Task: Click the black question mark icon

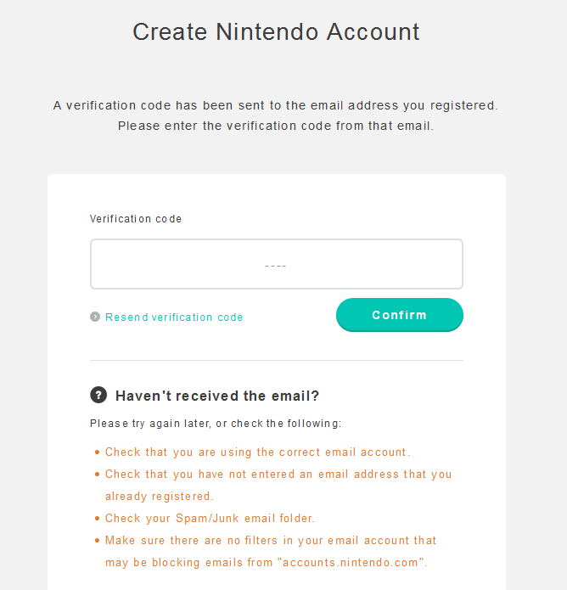Action: (98, 395)
